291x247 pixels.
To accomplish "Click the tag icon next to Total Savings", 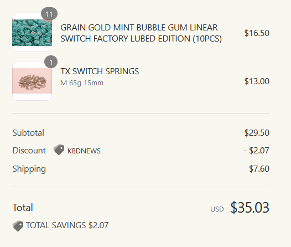I will (x=18, y=226).
